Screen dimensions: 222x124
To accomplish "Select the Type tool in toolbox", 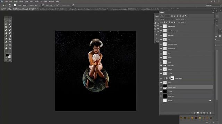I will tap(10, 42).
